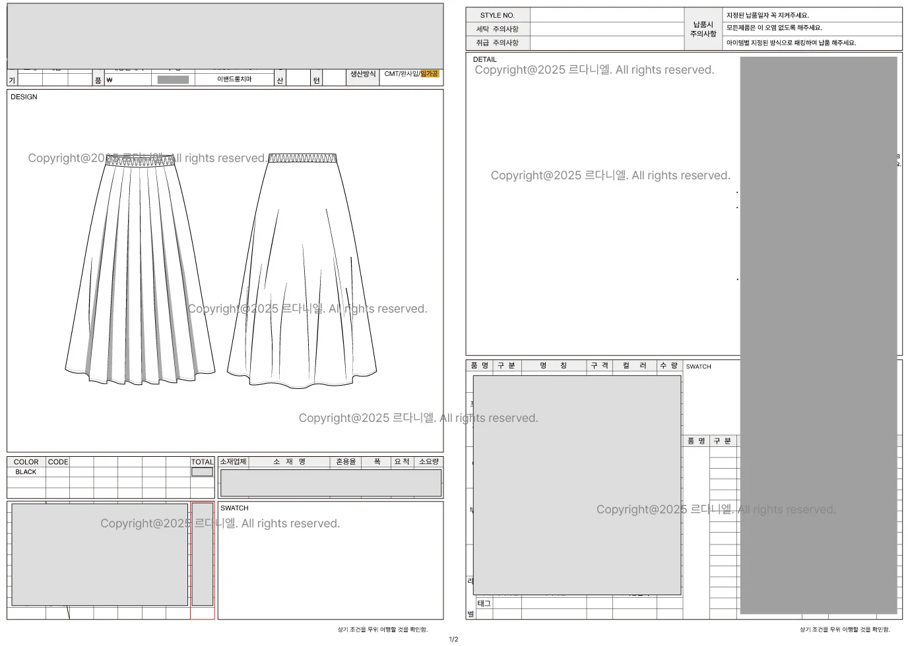The image size is (908, 646).
Task: Click the 납품시 주의사항 label cell
Action: (x=703, y=29)
